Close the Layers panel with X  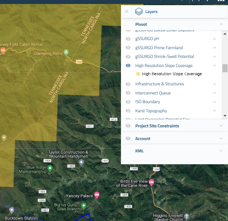[x=127, y=12]
